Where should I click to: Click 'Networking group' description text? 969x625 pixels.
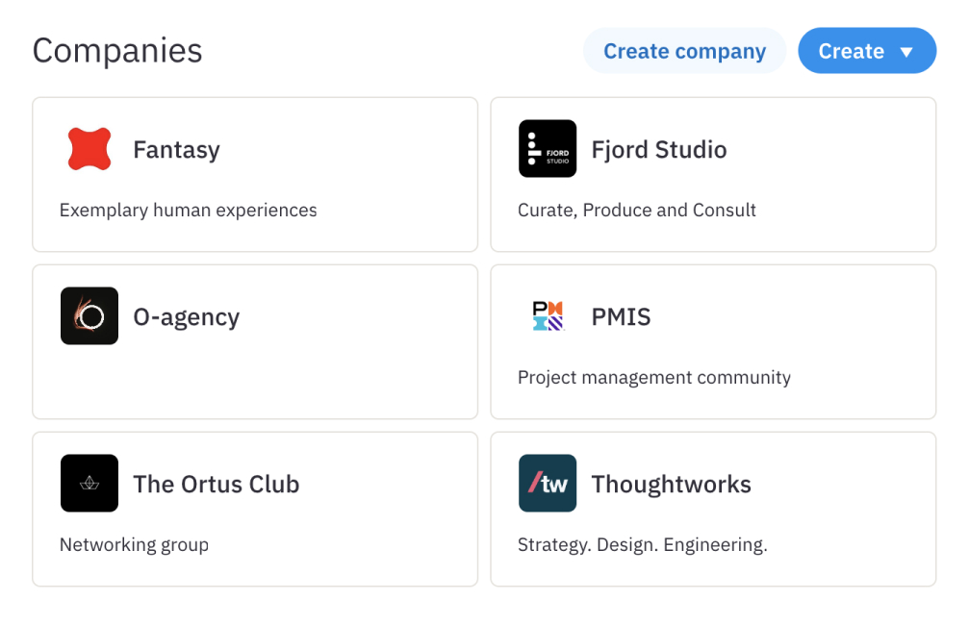[134, 545]
